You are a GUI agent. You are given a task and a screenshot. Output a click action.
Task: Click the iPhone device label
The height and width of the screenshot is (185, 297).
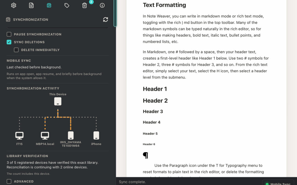[x=96, y=144]
